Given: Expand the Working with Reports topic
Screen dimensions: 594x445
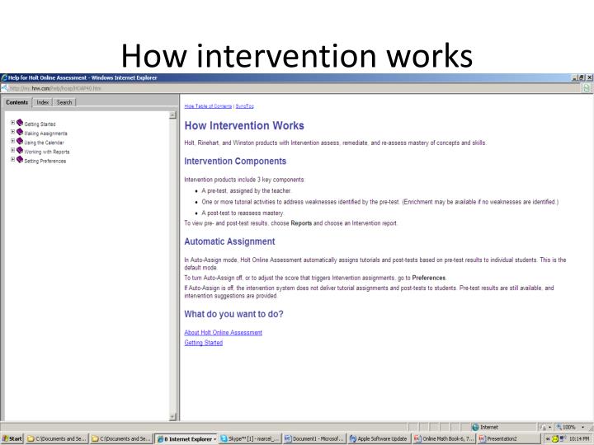Looking at the screenshot, I should (x=12, y=150).
